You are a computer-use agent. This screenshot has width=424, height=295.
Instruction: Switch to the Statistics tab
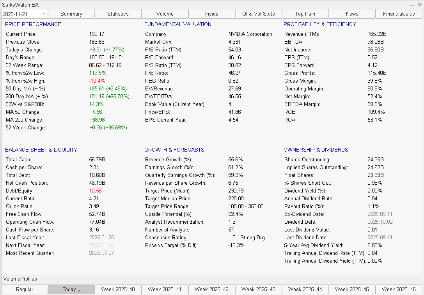118,13
